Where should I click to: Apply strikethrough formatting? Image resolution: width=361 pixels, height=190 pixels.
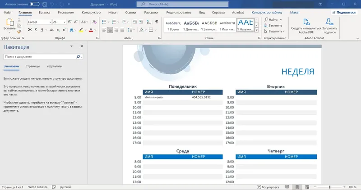[51, 30]
